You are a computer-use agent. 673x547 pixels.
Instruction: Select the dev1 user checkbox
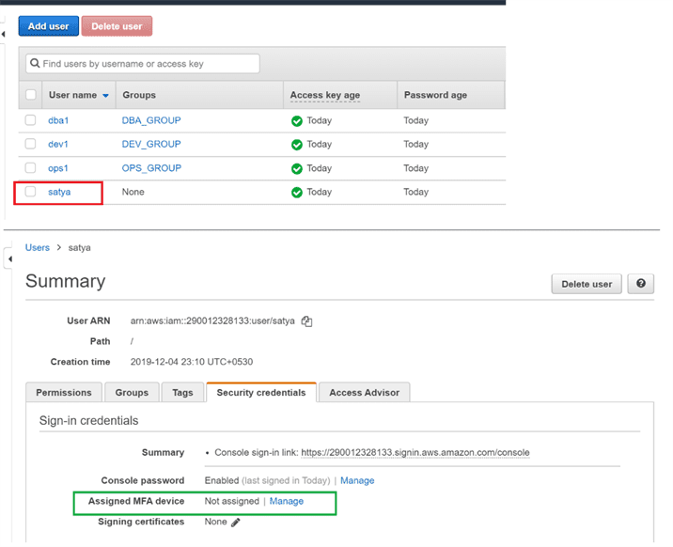[31, 145]
